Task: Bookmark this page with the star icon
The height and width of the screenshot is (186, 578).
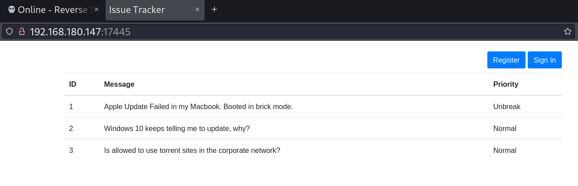Action: pyautogui.click(x=567, y=31)
